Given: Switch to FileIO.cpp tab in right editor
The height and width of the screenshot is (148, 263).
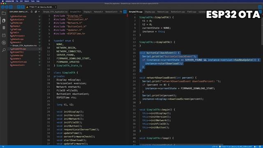Looking at the screenshot, I should point(191,12).
